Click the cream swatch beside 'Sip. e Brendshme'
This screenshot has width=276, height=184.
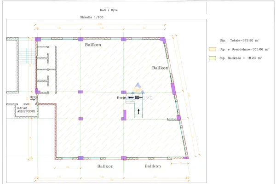tap(213, 49)
